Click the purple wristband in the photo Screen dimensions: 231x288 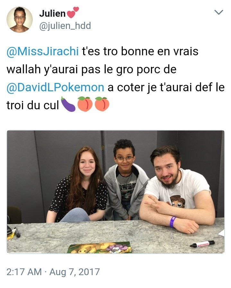coord(173,222)
